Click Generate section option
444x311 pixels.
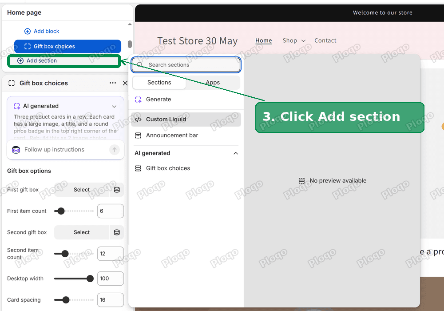pyautogui.click(x=186, y=100)
